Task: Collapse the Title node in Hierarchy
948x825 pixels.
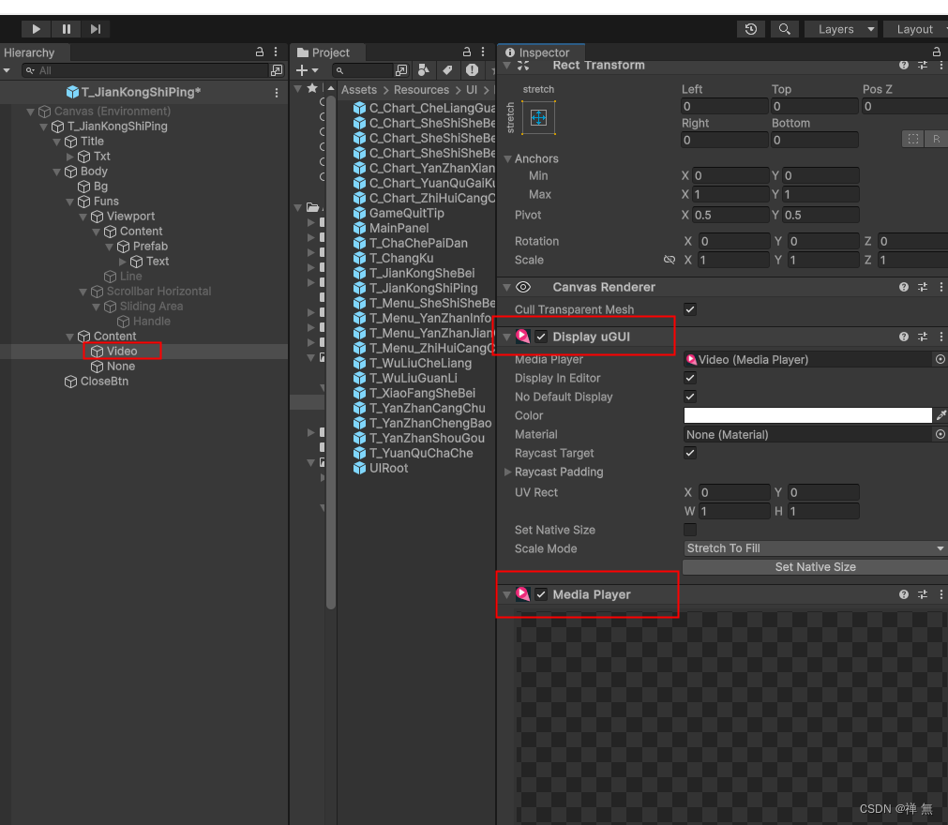Action: pos(57,142)
